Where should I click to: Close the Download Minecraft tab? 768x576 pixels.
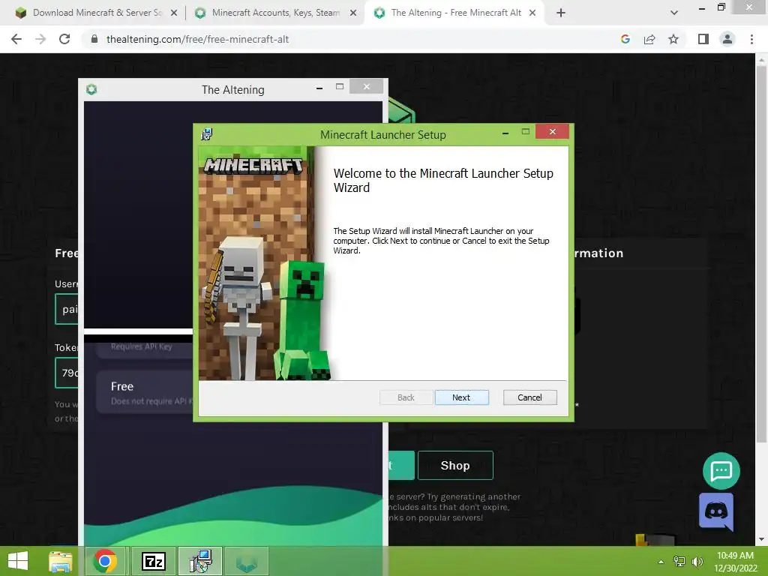click(x=174, y=13)
